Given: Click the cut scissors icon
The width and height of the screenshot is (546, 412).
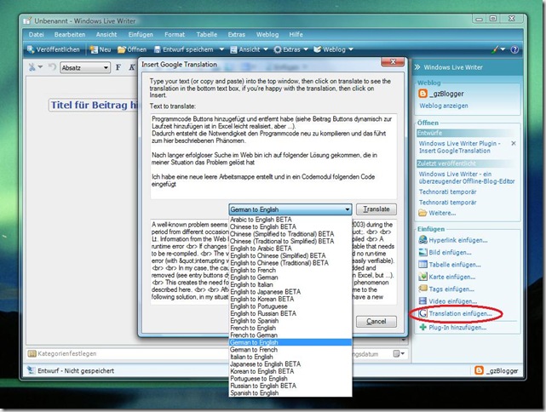Looking at the screenshot, I should (32, 67).
